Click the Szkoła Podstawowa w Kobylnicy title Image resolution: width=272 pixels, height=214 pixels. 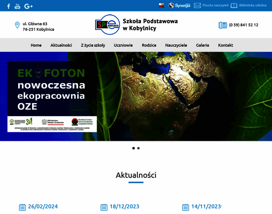[x=150, y=25]
